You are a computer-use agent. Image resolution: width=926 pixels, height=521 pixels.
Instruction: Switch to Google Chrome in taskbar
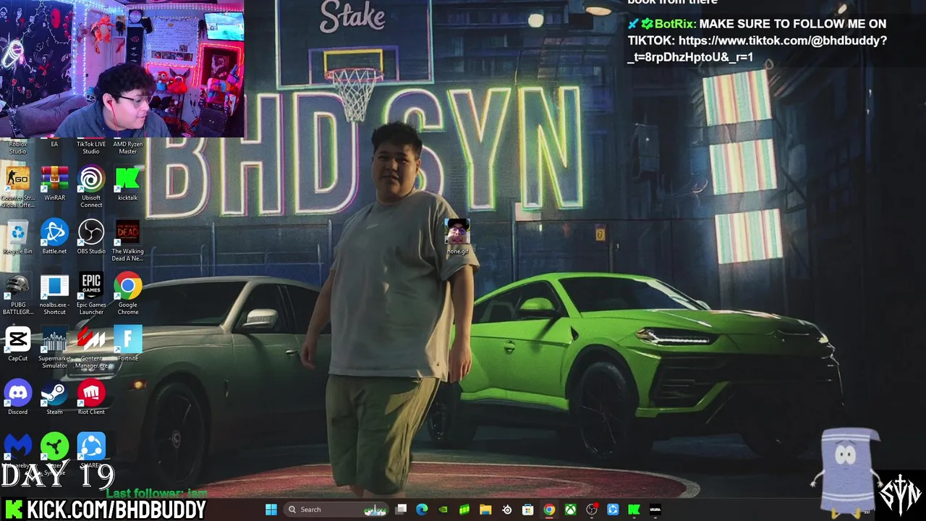click(549, 509)
